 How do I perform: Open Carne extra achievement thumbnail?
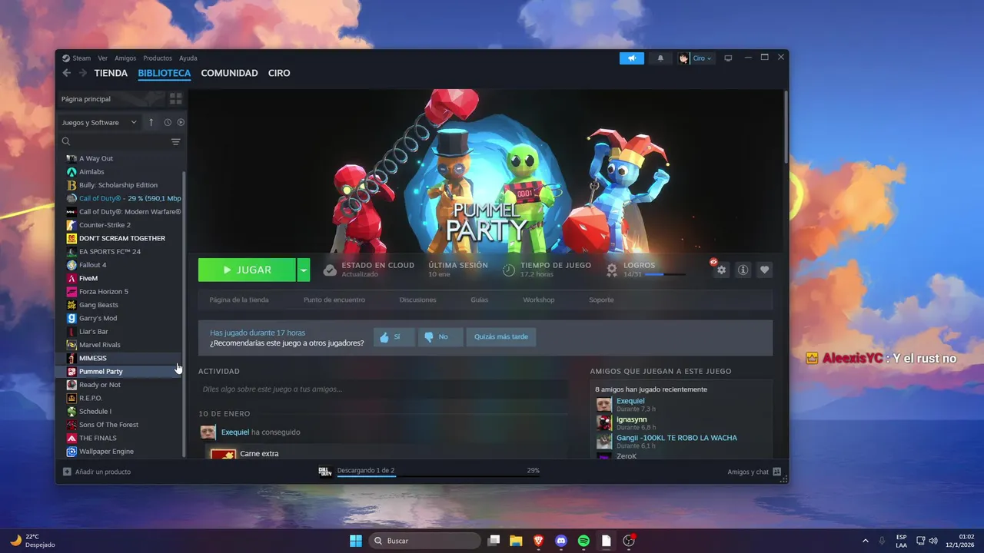pyautogui.click(x=223, y=455)
